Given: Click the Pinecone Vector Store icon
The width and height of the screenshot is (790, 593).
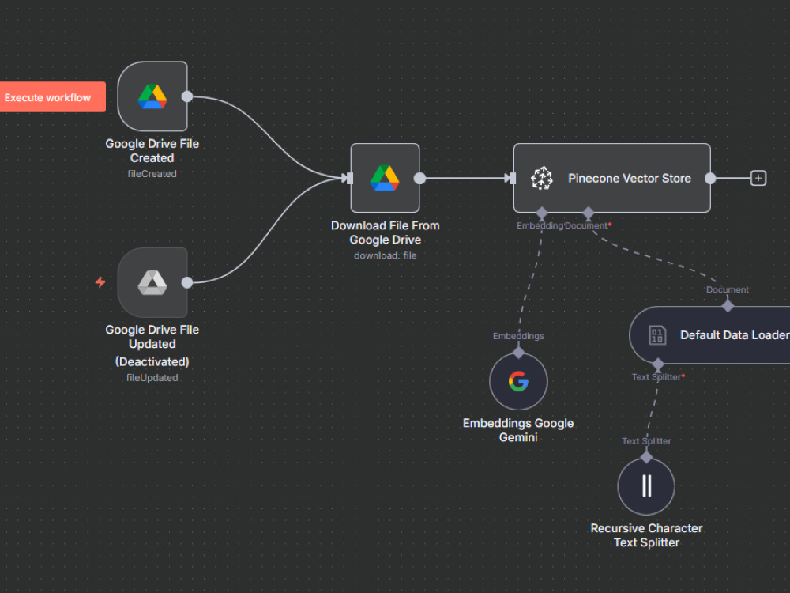Looking at the screenshot, I should pos(542,178).
